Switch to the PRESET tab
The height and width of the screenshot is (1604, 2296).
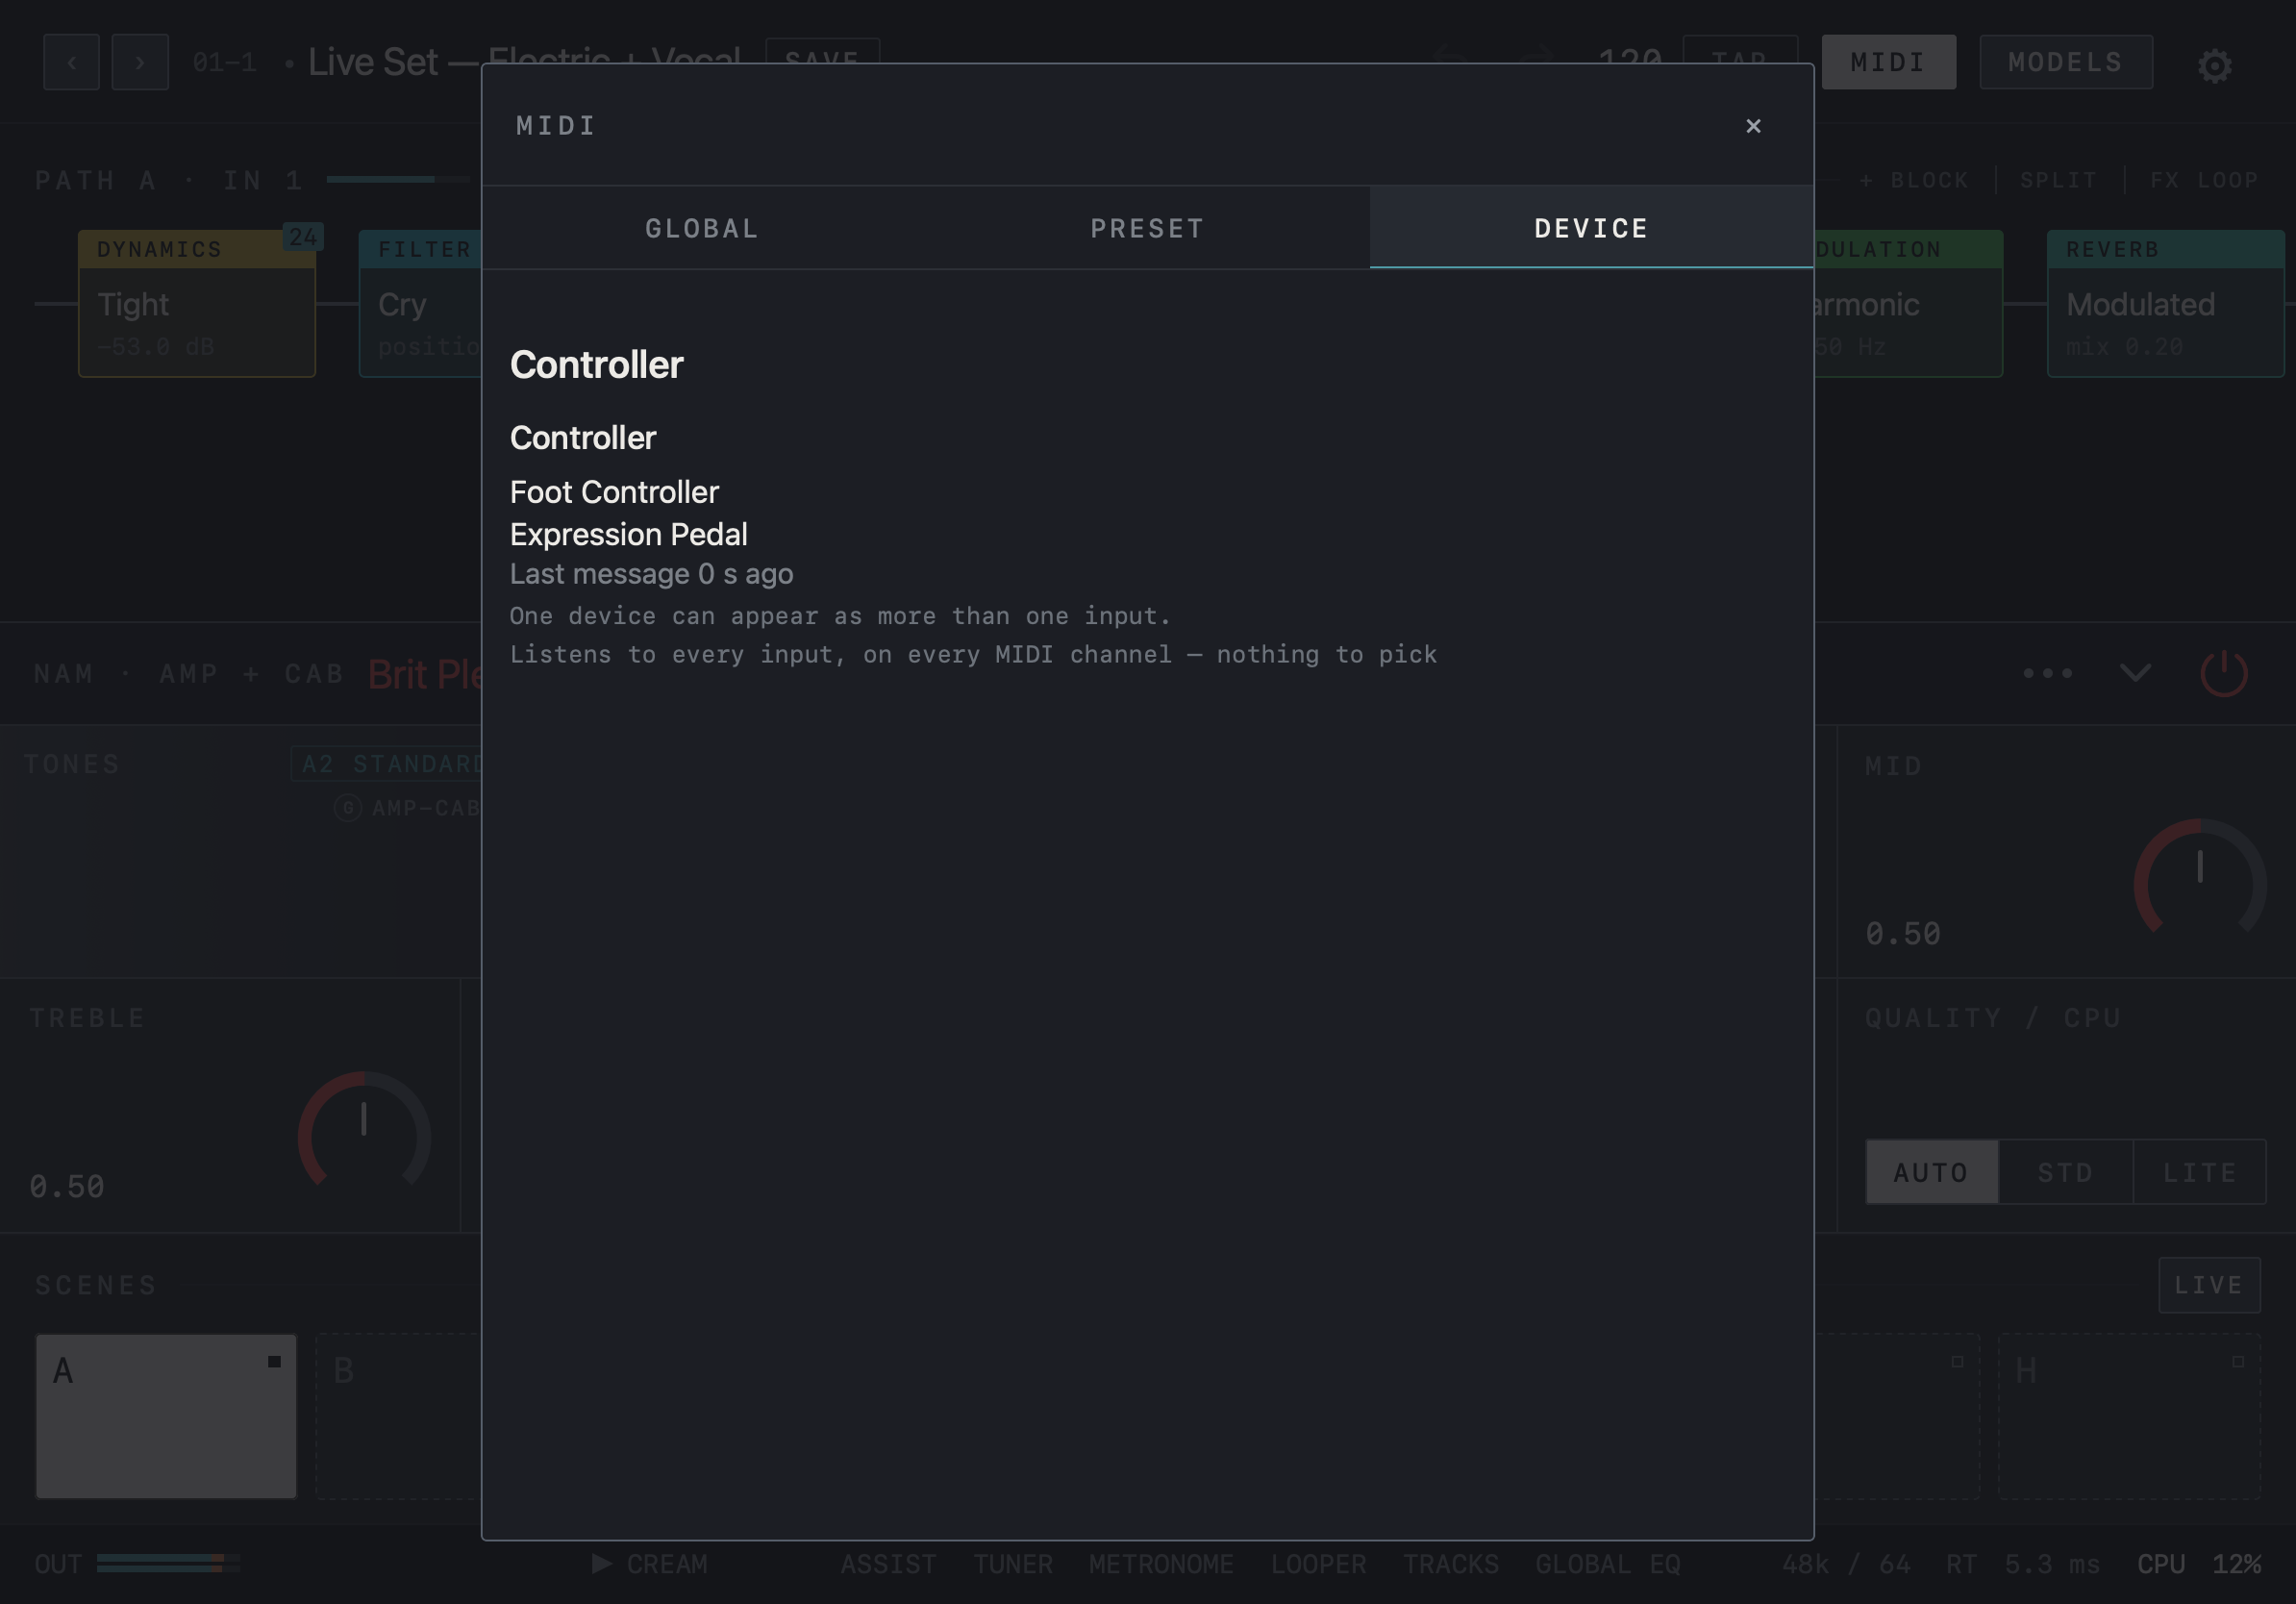(1147, 228)
